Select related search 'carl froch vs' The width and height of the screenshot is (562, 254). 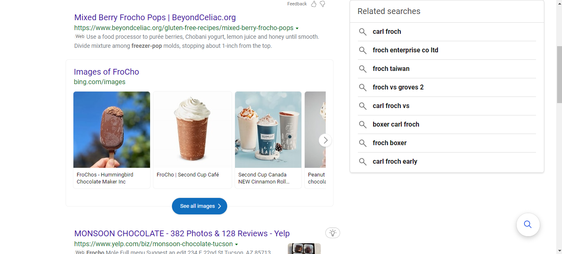[391, 106]
